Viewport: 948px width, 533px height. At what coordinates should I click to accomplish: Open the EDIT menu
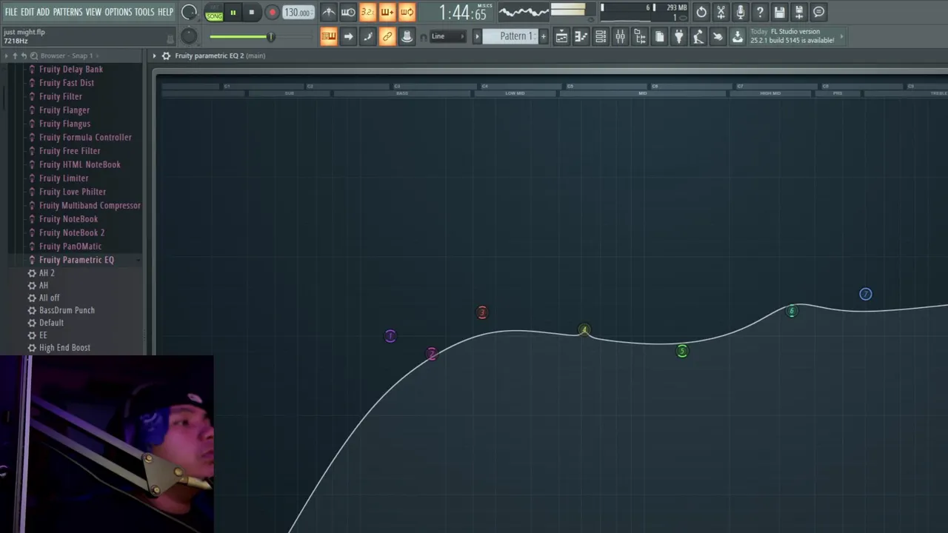[27, 12]
